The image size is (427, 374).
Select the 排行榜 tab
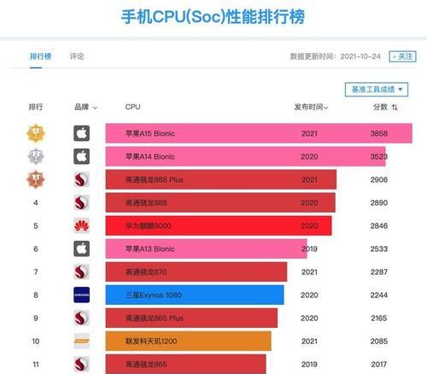pos(40,56)
